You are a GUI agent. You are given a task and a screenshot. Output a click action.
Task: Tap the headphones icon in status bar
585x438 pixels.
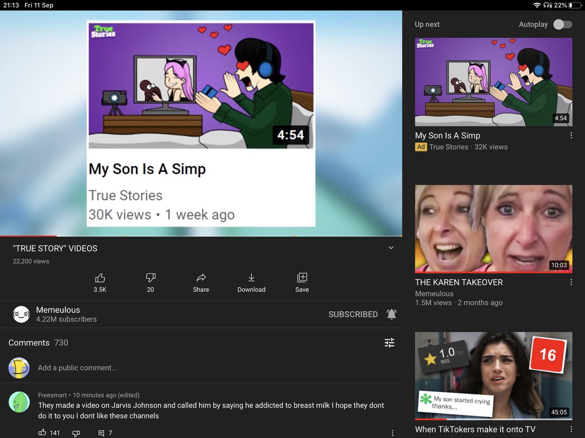click(x=548, y=5)
